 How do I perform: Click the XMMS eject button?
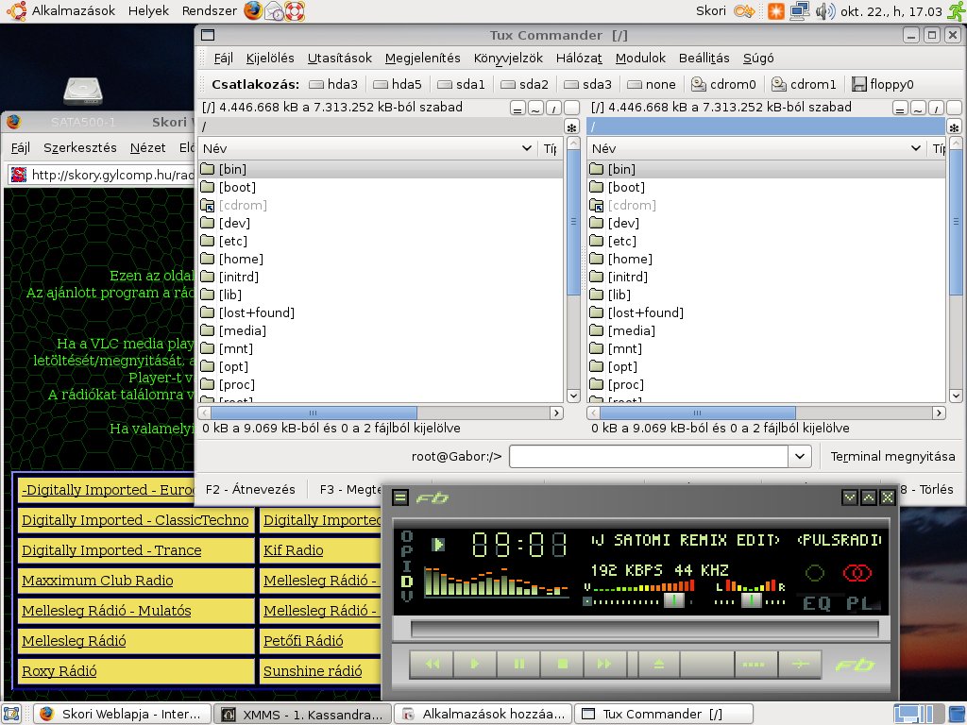pyautogui.click(x=659, y=665)
